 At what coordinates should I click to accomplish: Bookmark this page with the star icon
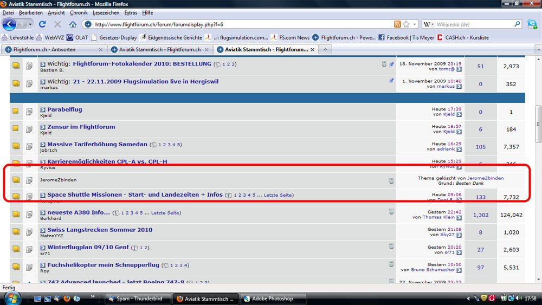pos(406,24)
